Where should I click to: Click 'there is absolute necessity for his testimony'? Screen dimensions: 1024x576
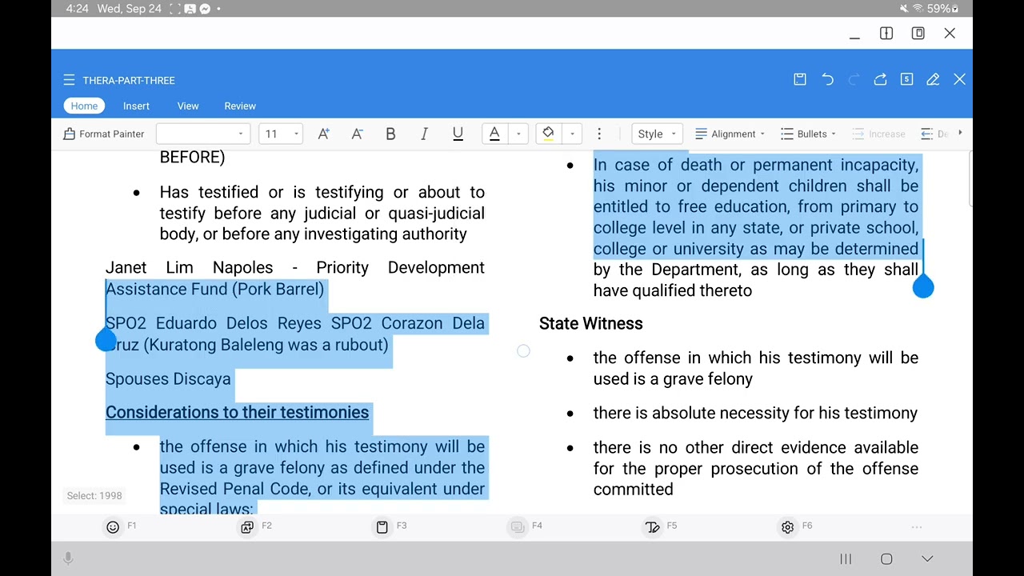755,413
